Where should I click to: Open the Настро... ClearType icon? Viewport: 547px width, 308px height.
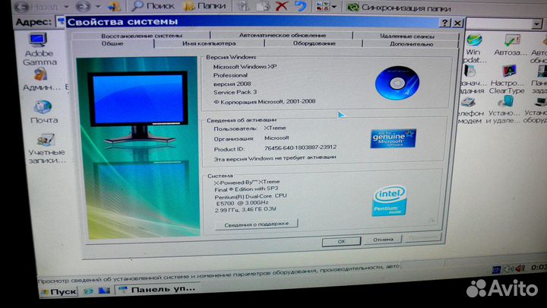[507, 80]
